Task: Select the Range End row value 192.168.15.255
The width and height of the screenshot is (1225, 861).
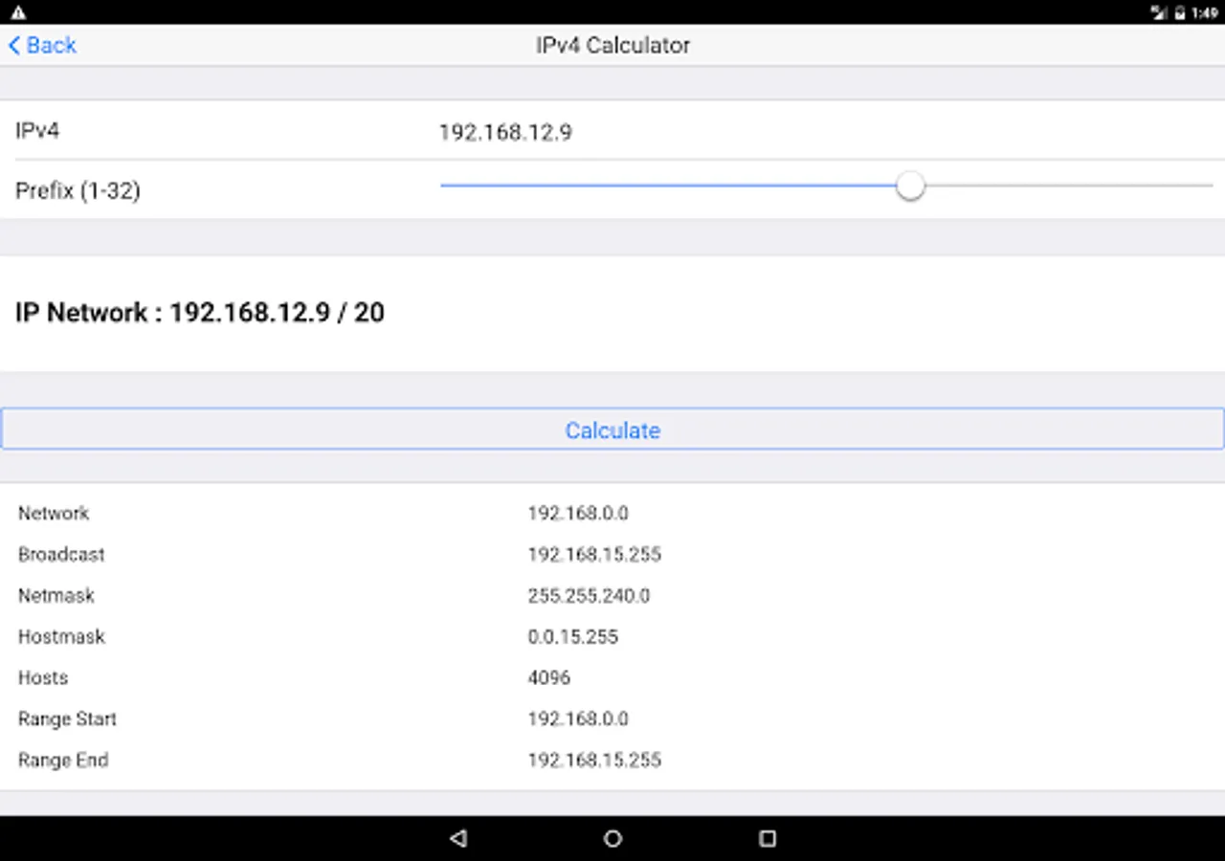Action: click(594, 760)
